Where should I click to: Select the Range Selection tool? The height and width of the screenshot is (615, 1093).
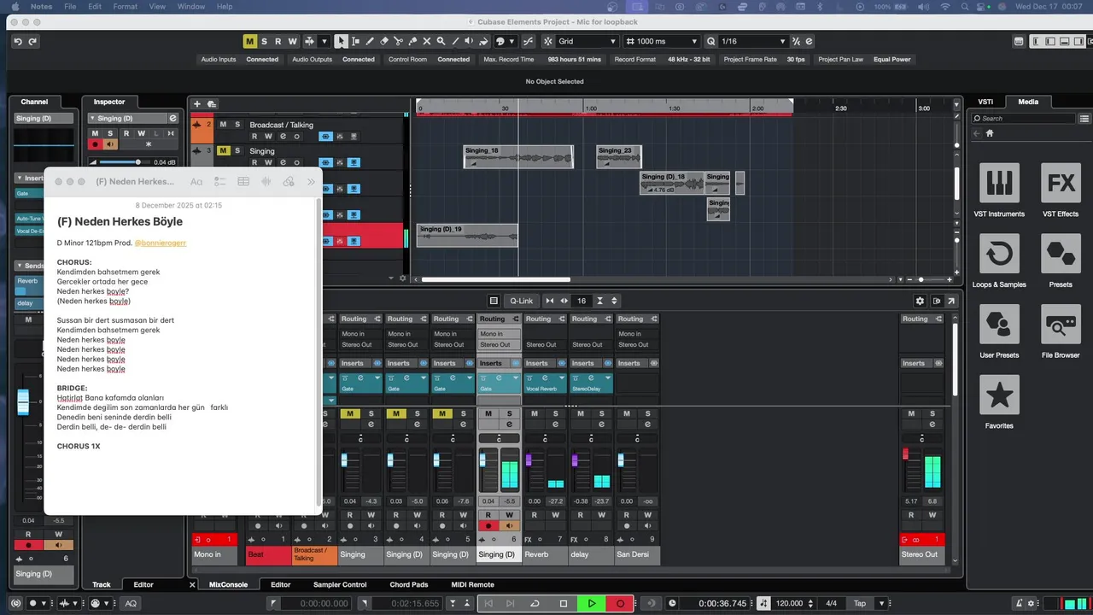point(355,41)
